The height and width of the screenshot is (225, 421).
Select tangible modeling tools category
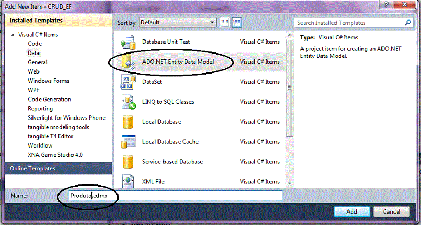point(58,127)
